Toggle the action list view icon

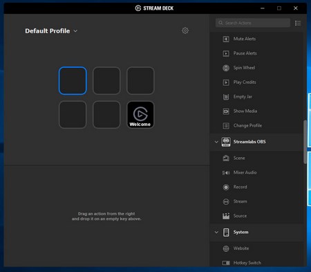tap(298, 23)
